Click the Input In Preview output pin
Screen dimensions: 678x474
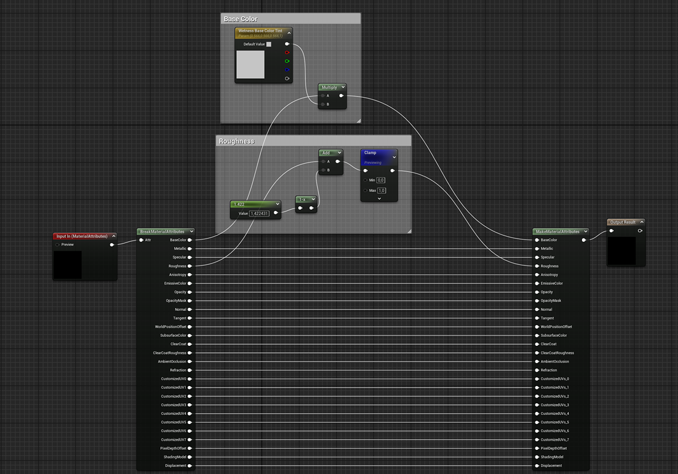112,245
